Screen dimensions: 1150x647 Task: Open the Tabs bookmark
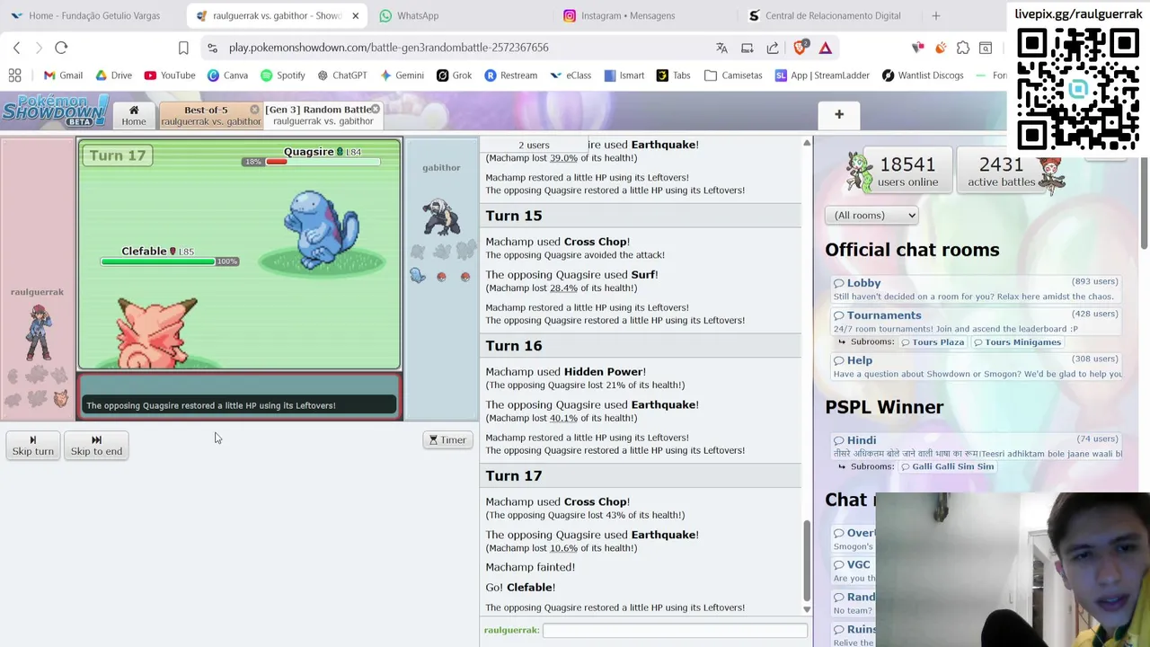(x=674, y=75)
